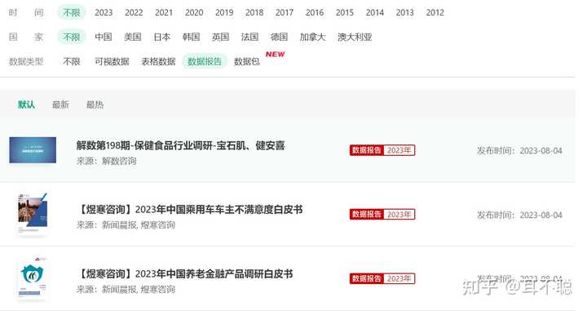This screenshot has height=311, width=587.
Task: Click 2023年 tag on 乘用车 report row
Action: click(x=399, y=215)
